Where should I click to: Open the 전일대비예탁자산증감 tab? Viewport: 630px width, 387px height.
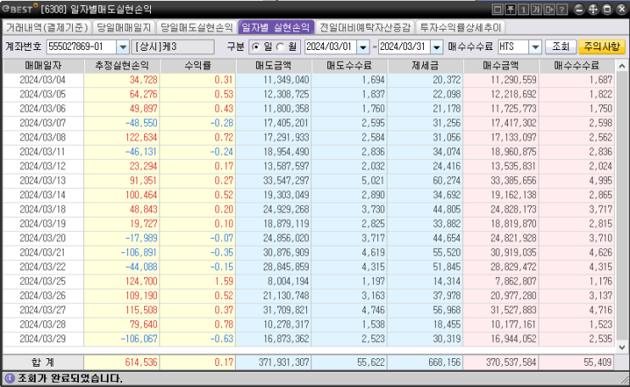[x=365, y=27]
